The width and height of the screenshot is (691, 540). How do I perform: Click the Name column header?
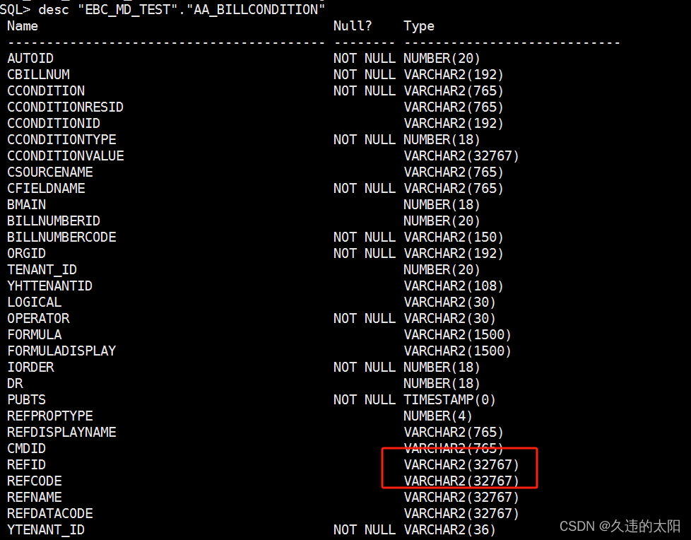pos(22,25)
